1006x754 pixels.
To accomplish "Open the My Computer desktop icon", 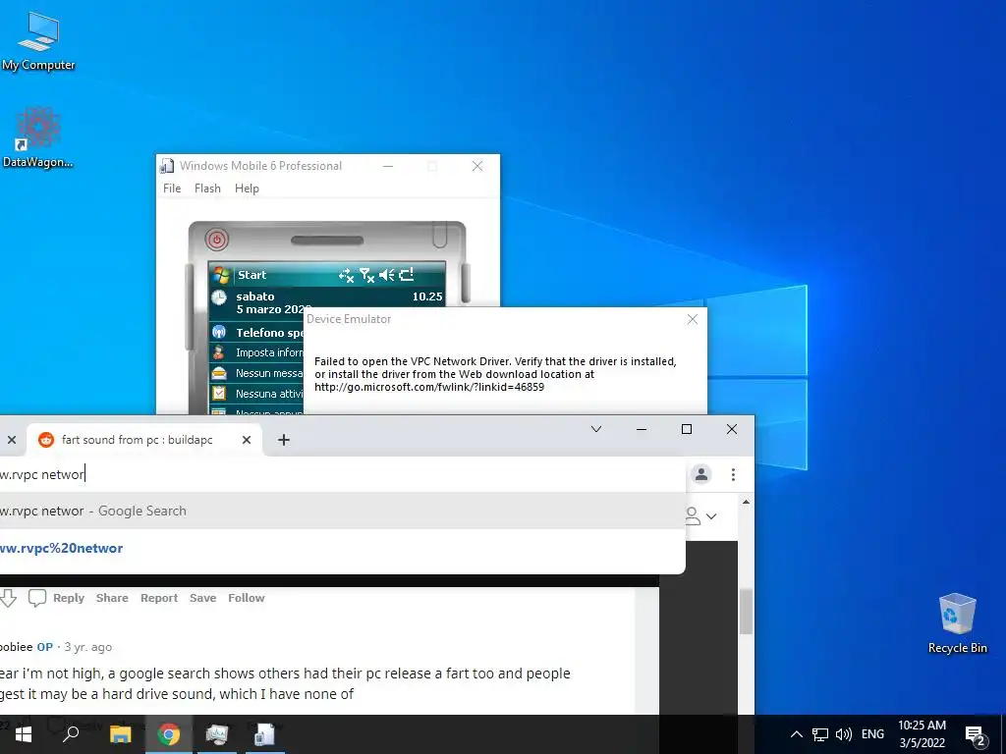I will [38, 39].
